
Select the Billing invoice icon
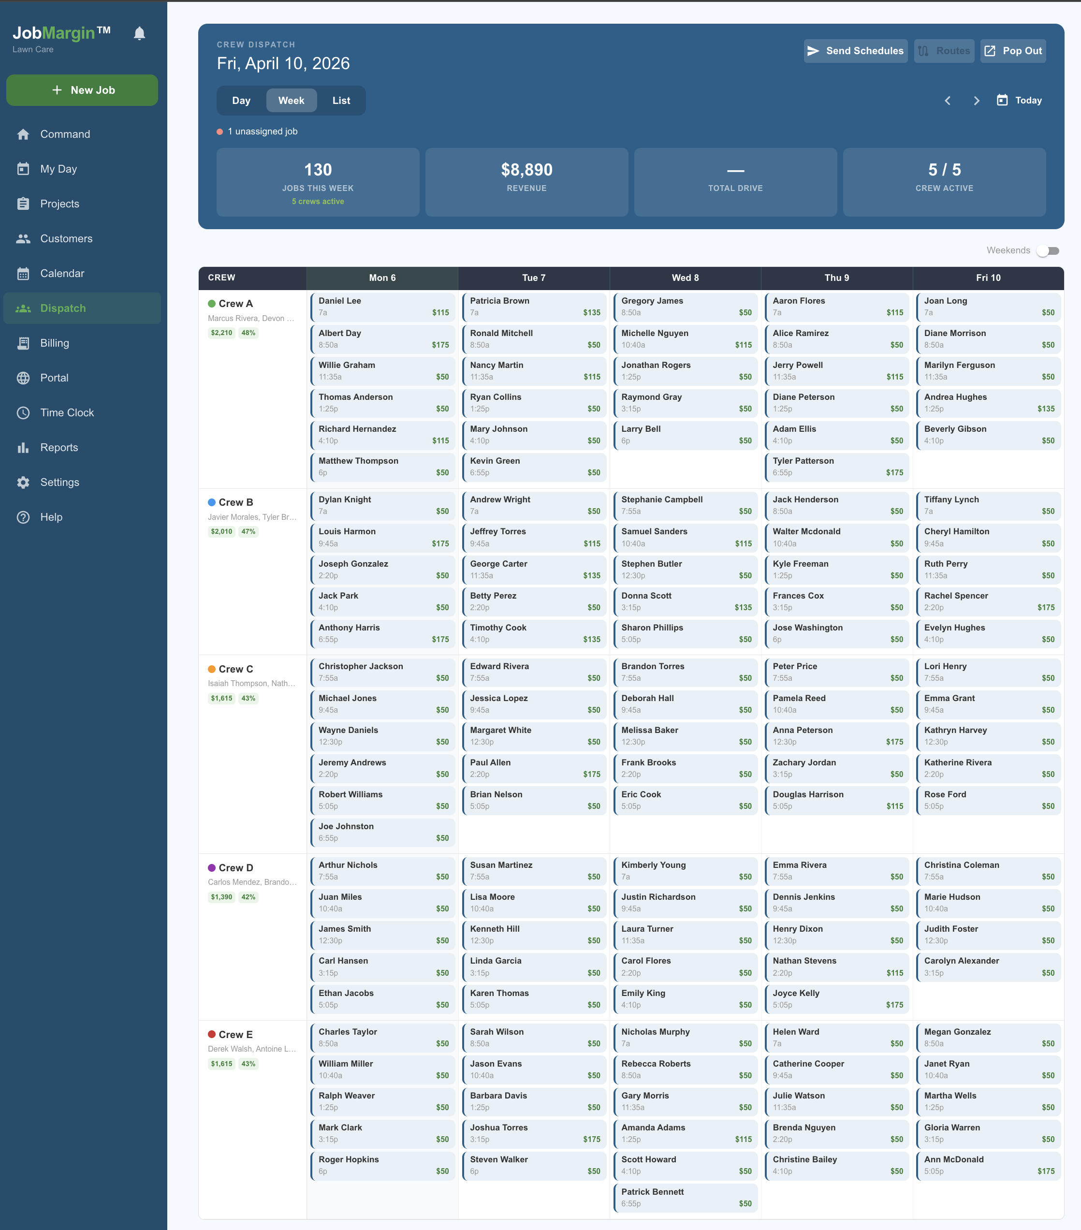point(24,342)
